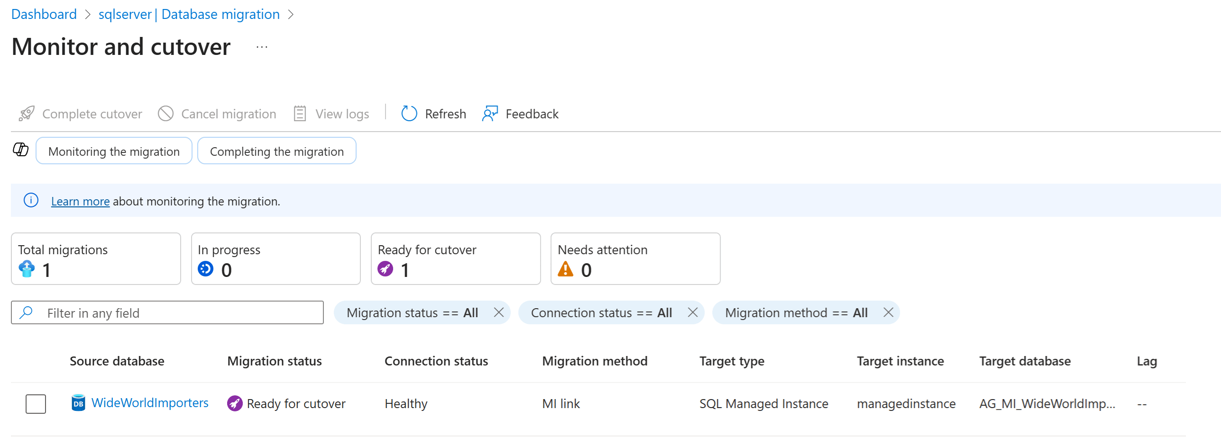The image size is (1221, 445).
Task: Click the Cancel migration prohibited icon
Action: [x=165, y=114]
